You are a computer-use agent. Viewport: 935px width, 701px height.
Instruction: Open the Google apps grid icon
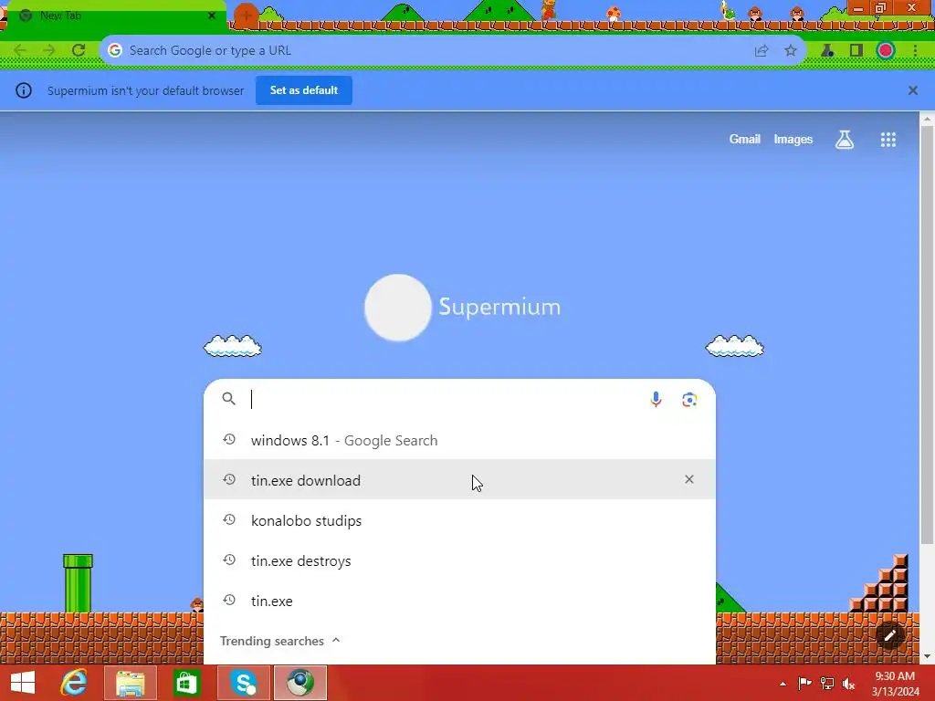click(x=888, y=140)
